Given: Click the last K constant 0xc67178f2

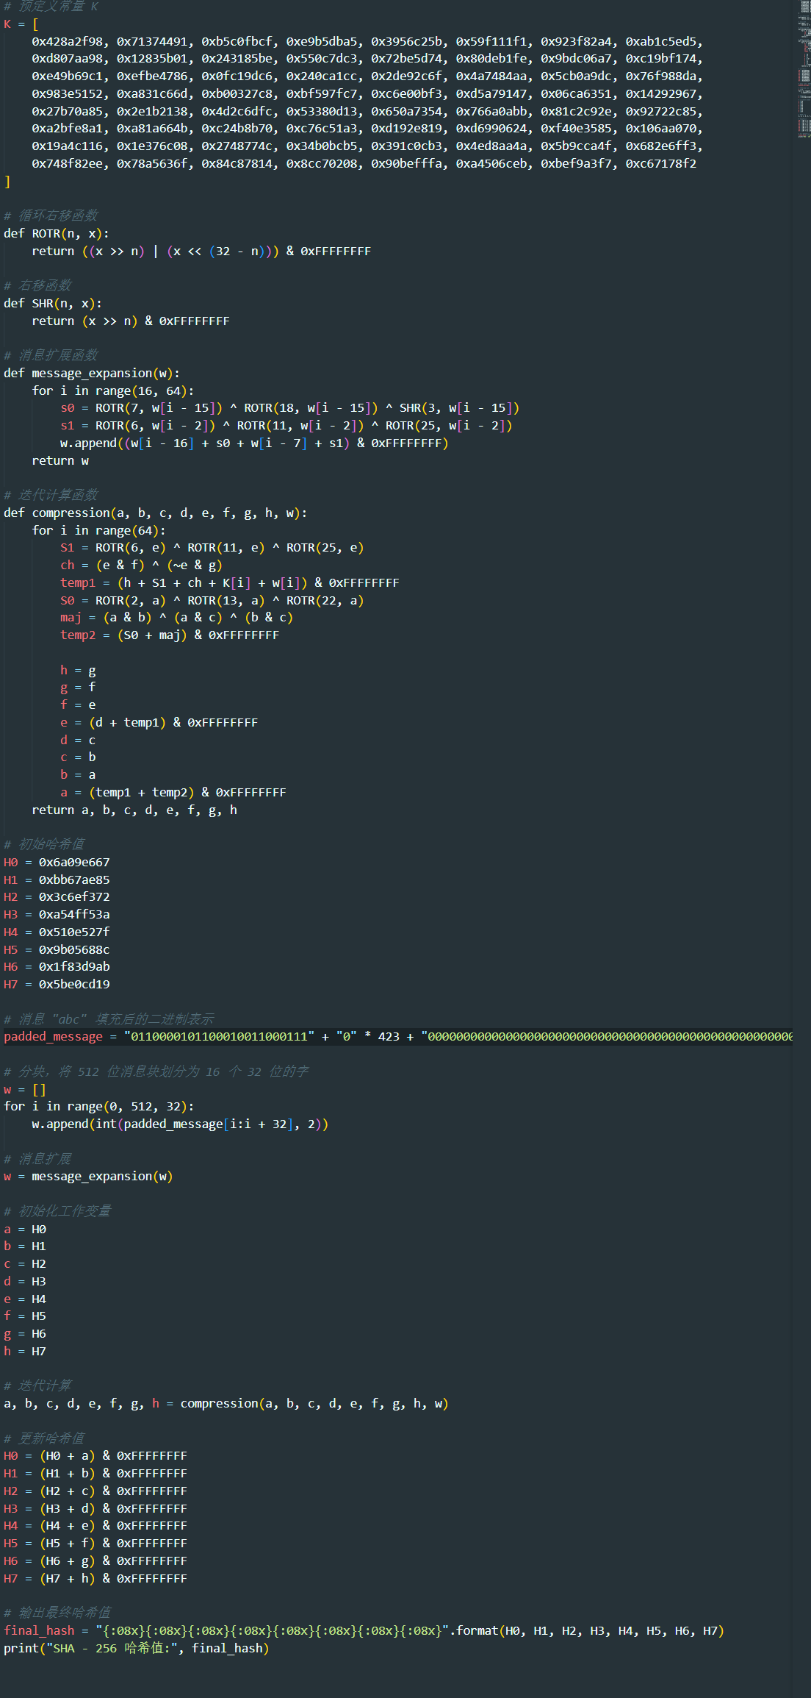Looking at the screenshot, I should 660,163.
